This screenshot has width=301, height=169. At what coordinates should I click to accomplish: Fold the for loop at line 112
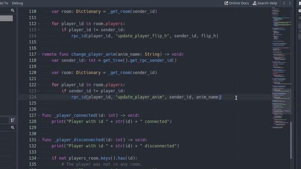(x=39, y=24)
